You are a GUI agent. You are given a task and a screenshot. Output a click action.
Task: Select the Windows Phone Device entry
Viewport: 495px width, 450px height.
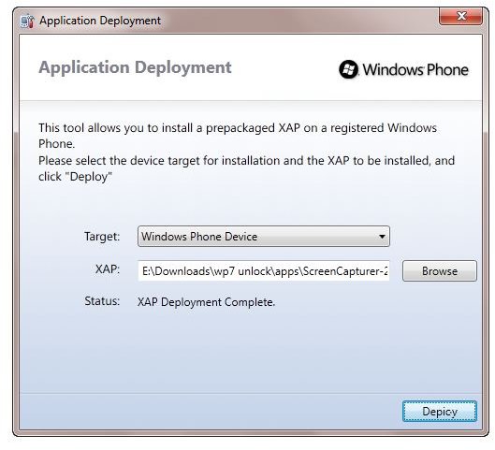click(x=199, y=237)
